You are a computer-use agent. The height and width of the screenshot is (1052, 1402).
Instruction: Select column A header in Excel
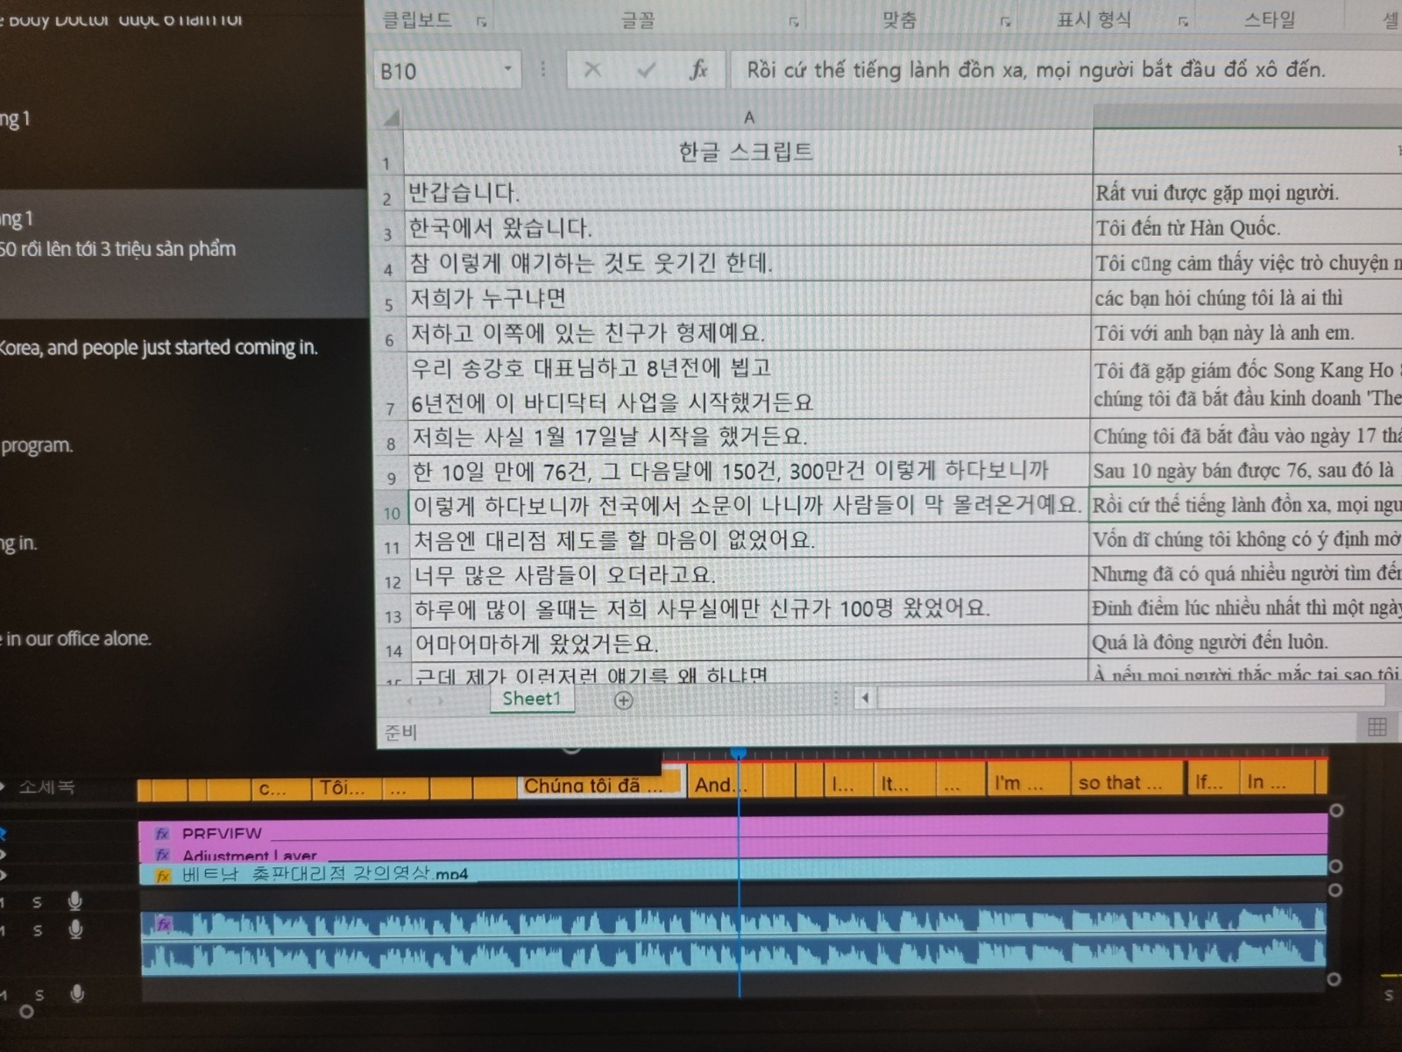(748, 117)
